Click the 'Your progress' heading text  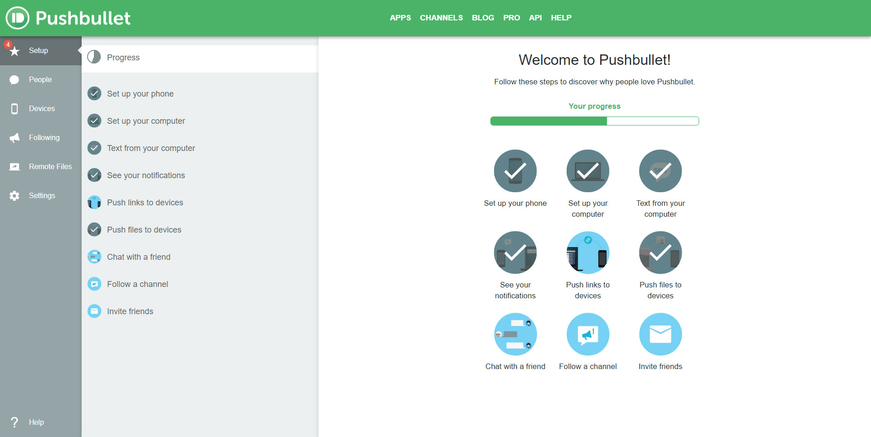tap(595, 106)
